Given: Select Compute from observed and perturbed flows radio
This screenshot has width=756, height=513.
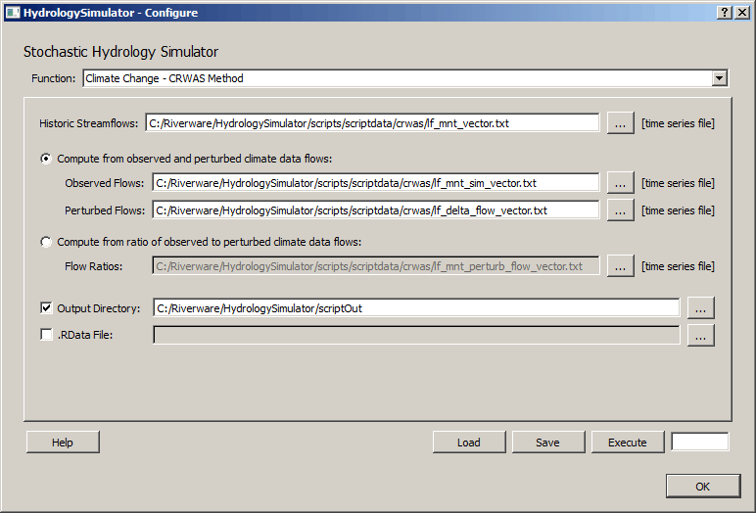Looking at the screenshot, I should click(x=46, y=159).
